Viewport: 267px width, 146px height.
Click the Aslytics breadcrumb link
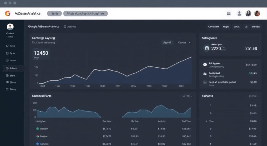(72, 27)
